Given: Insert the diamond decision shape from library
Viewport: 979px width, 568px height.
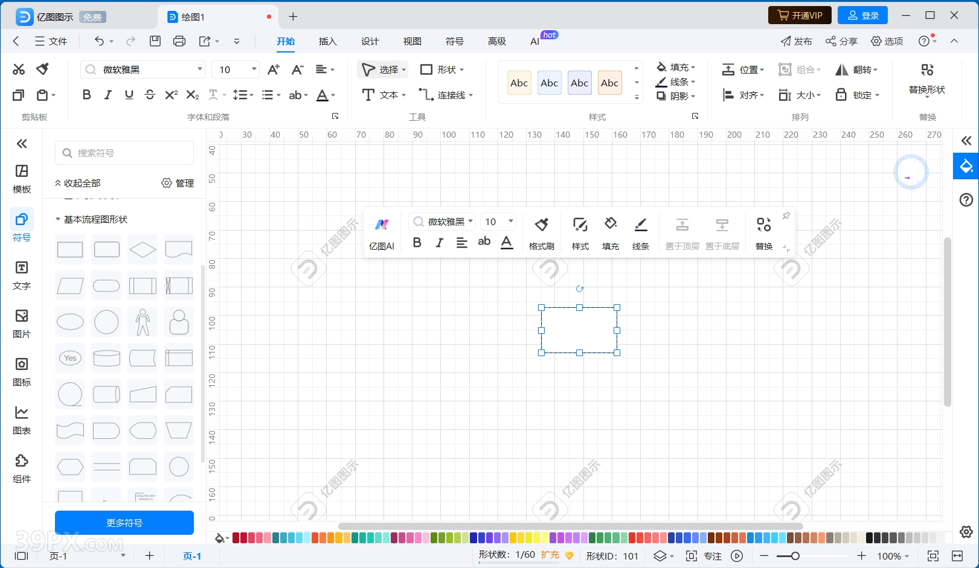Looking at the screenshot, I should tap(143, 249).
